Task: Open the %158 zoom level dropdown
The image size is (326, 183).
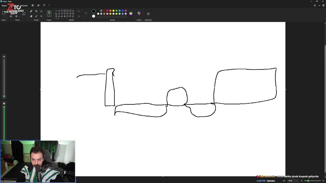Action: (x=292, y=181)
